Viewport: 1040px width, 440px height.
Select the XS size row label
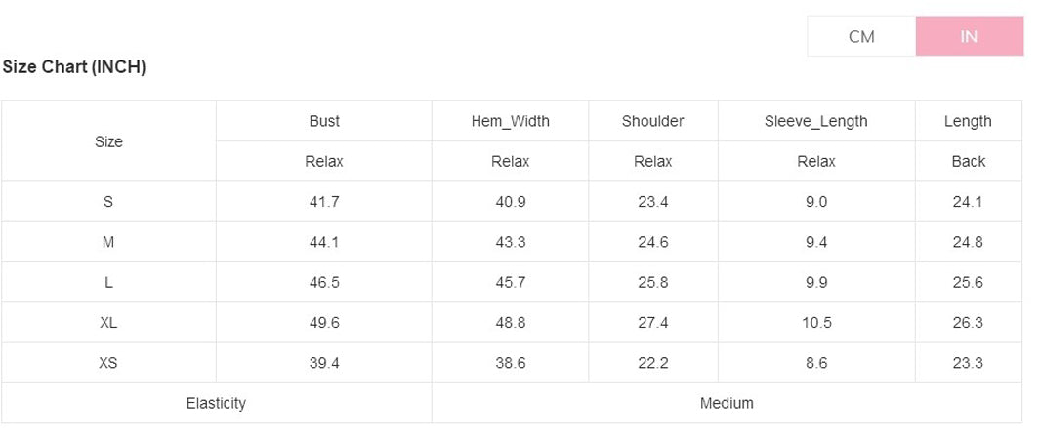[x=108, y=363]
